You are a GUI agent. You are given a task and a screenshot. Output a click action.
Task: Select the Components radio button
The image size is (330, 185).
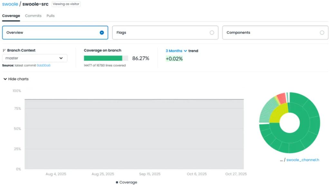point(322,32)
